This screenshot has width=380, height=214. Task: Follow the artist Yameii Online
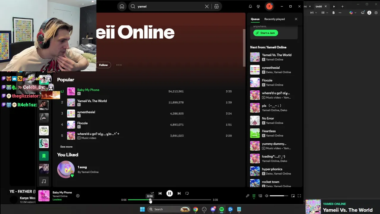103,65
